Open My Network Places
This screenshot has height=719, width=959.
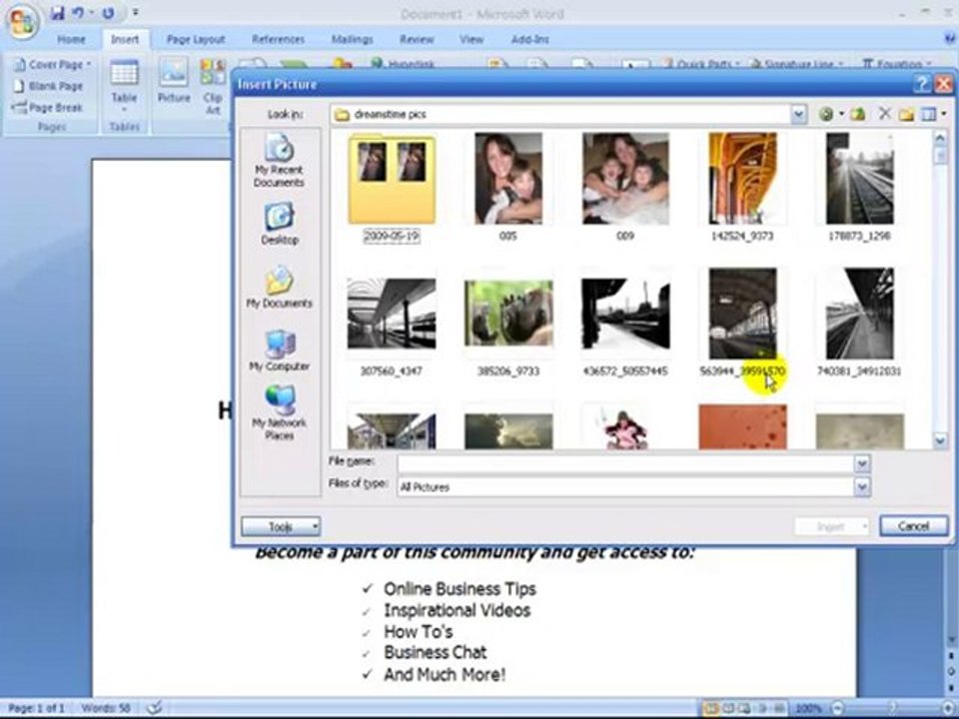(280, 412)
